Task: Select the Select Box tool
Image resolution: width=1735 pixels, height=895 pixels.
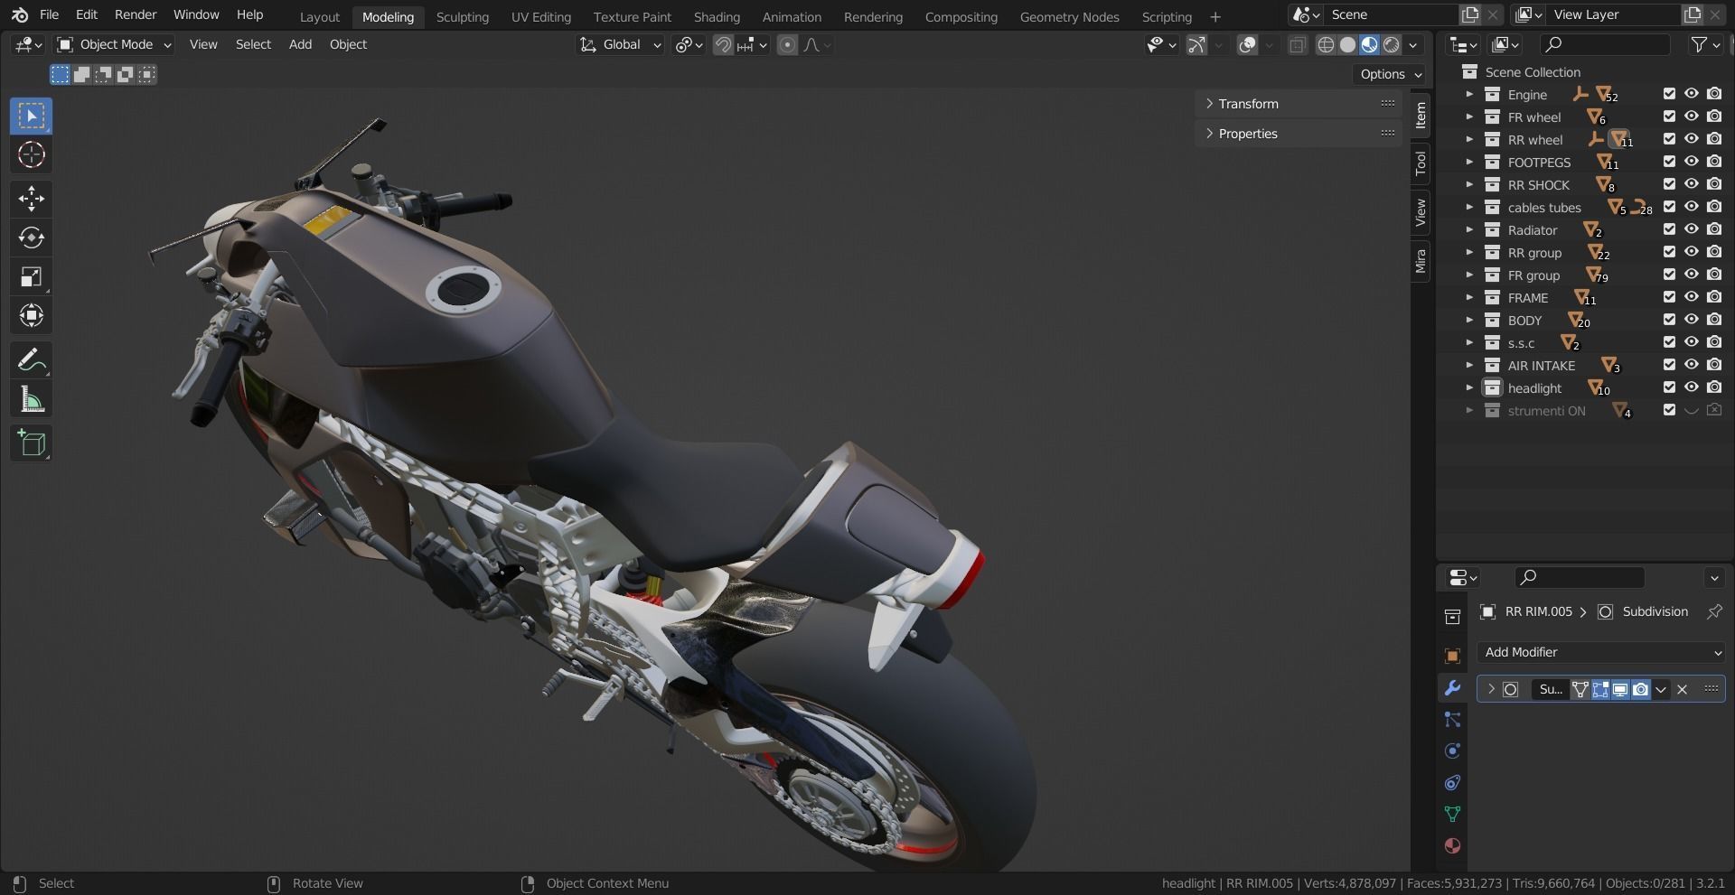Action: (32, 116)
